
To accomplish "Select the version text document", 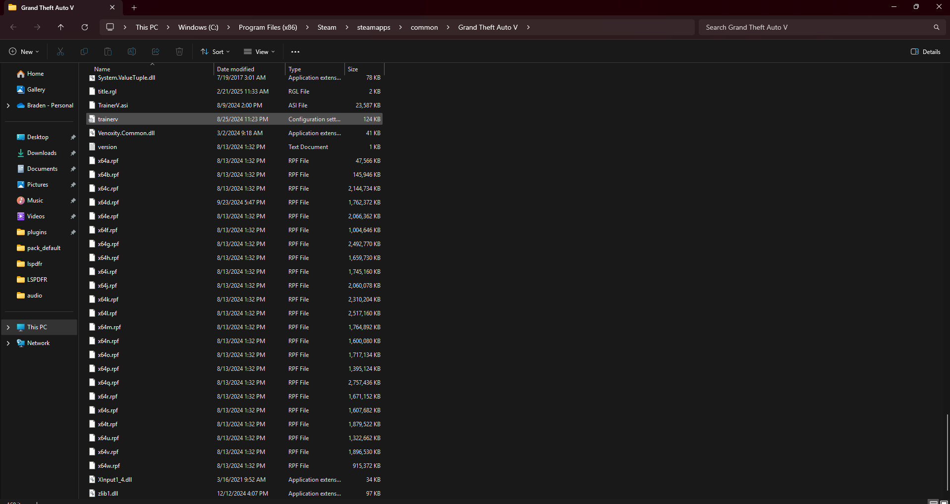I will (234, 147).
